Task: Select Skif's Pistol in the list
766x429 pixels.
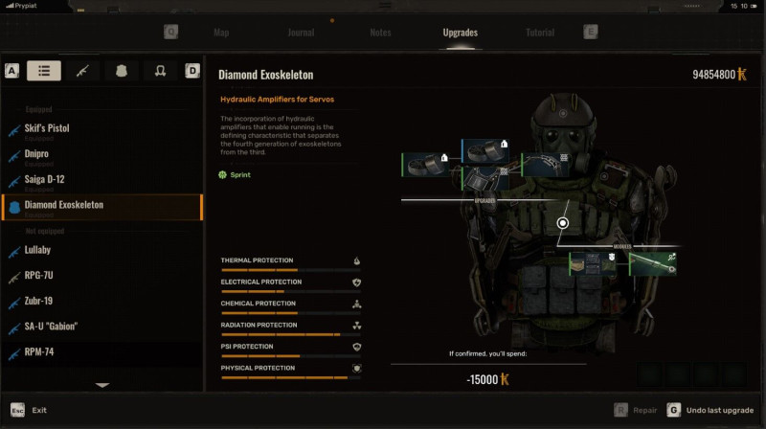Action: (102, 129)
